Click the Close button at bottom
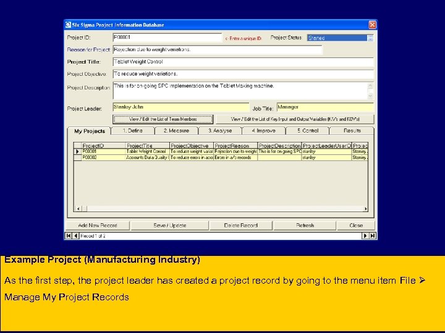The height and width of the screenshot is (333, 445). point(356,226)
